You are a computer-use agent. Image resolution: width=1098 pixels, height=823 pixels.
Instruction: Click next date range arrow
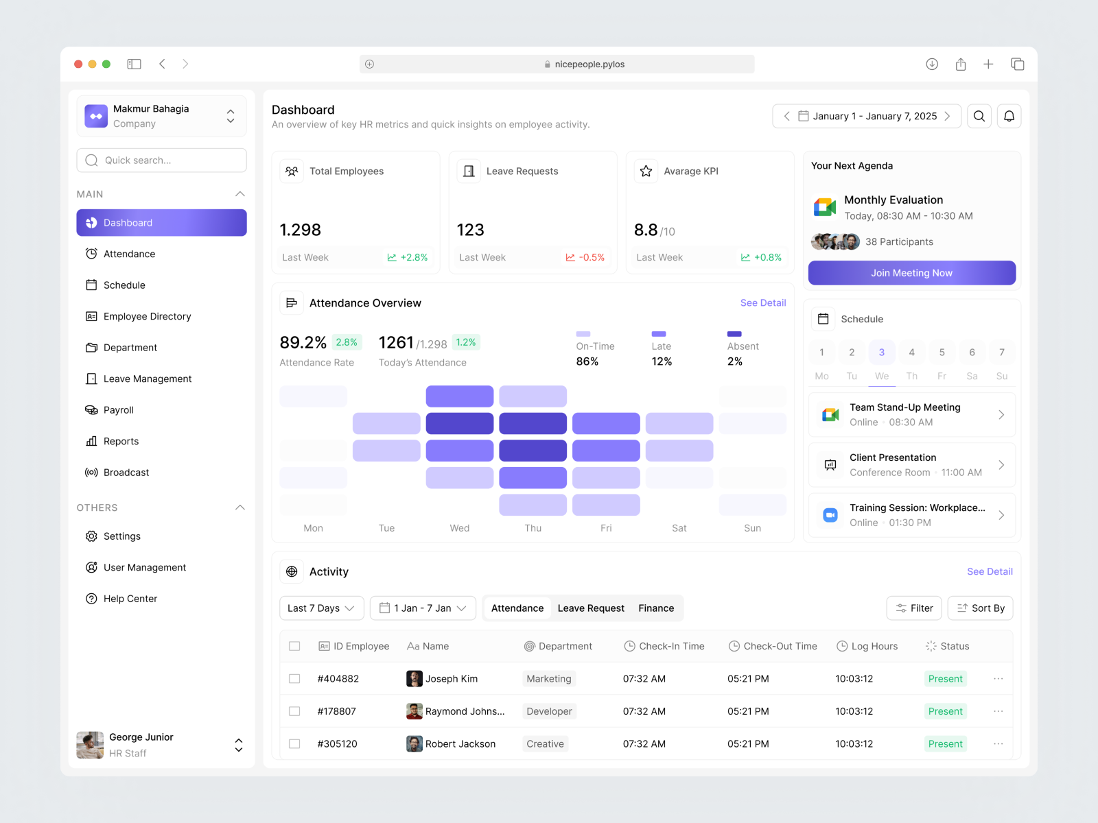pos(947,116)
